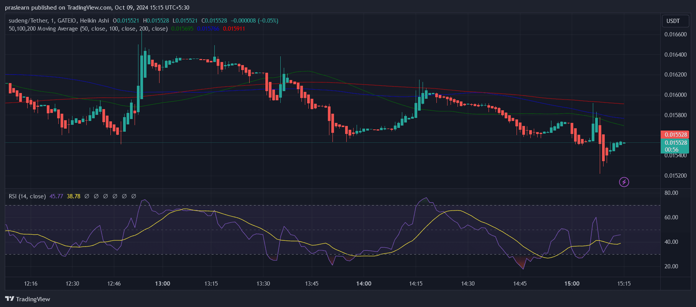Select the RSI (14, close) indicator legend

[27, 196]
